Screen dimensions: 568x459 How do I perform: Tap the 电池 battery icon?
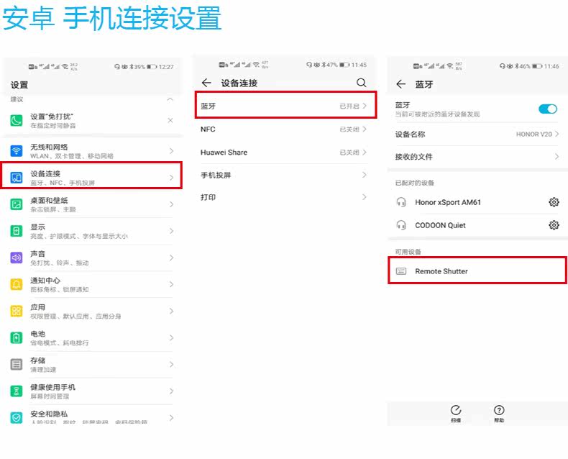click(x=17, y=338)
